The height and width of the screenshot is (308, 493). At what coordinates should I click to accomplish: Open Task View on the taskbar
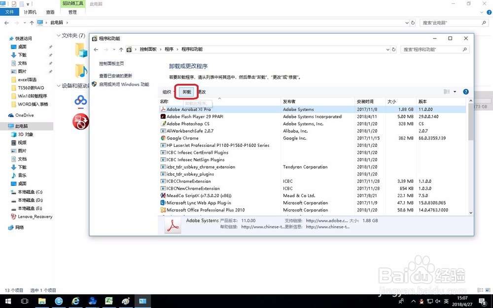pyautogui.click(x=25, y=301)
